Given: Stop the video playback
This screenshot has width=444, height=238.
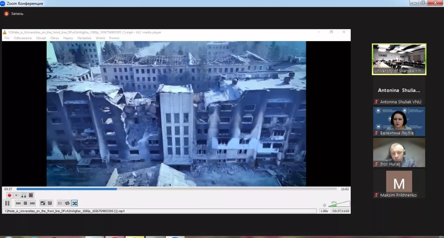Looking at the screenshot, I should (25, 203).
